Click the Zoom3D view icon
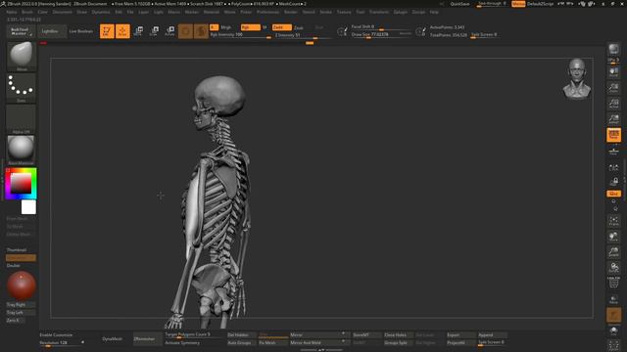 (614, 252)
